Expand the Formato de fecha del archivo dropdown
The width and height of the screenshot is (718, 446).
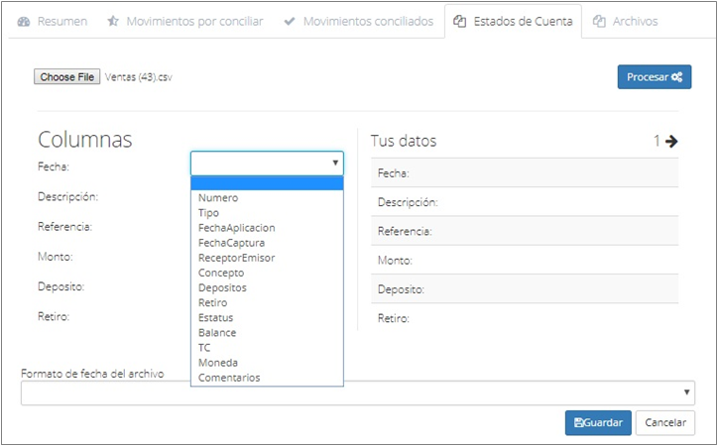pyautogui.click(x=686, y=392)
